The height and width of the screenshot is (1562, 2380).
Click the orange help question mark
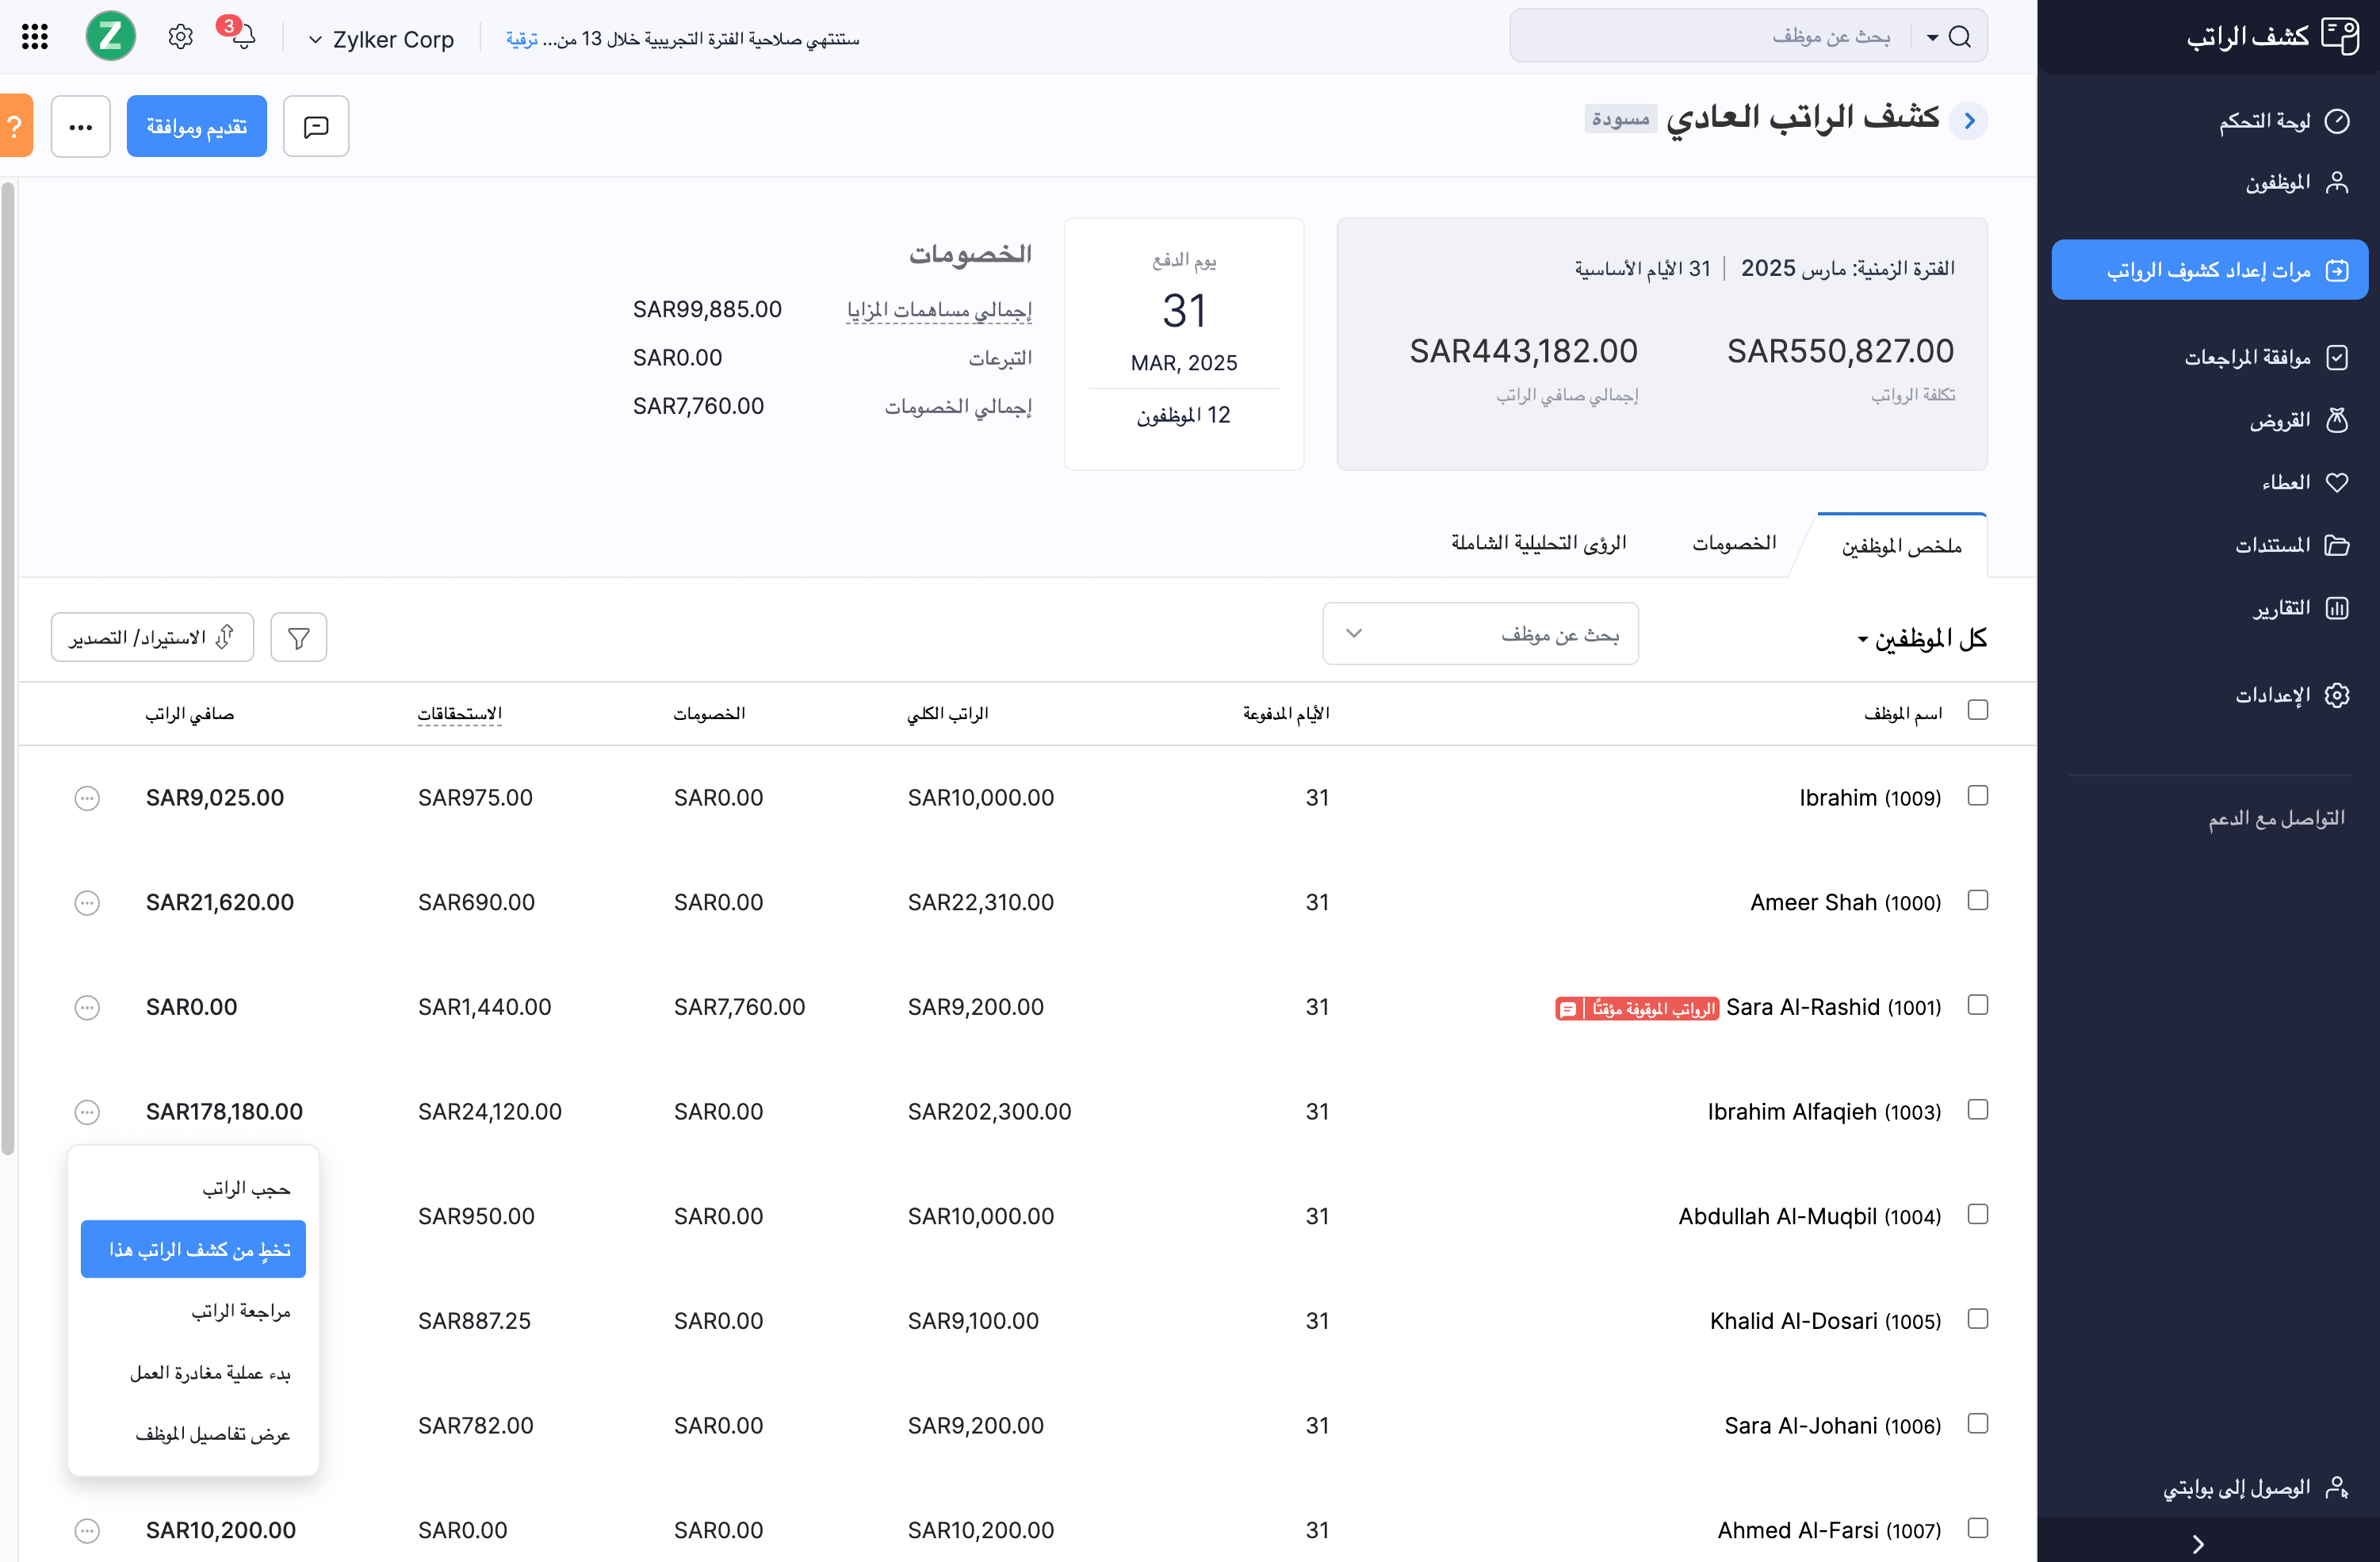(x=15, y=127)
